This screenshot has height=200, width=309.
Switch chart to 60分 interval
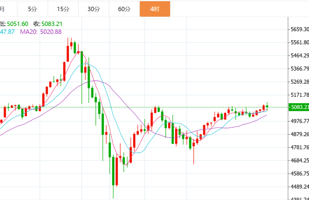[124, 9]
